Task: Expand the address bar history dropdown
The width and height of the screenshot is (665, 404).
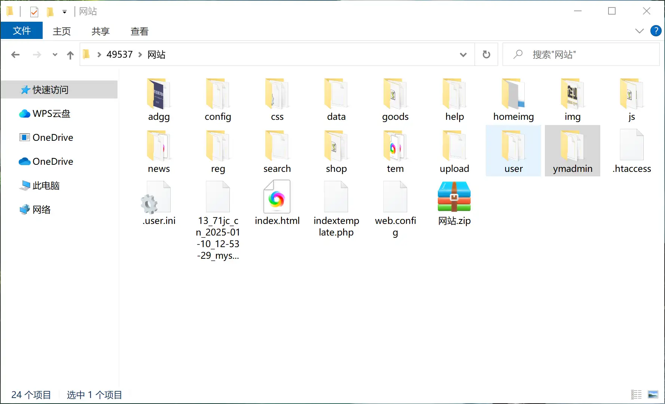Action: tap(463, 54)
